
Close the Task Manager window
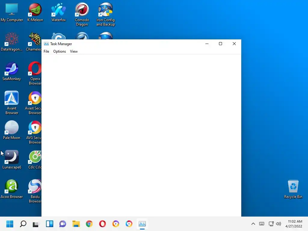pos(234,44)
